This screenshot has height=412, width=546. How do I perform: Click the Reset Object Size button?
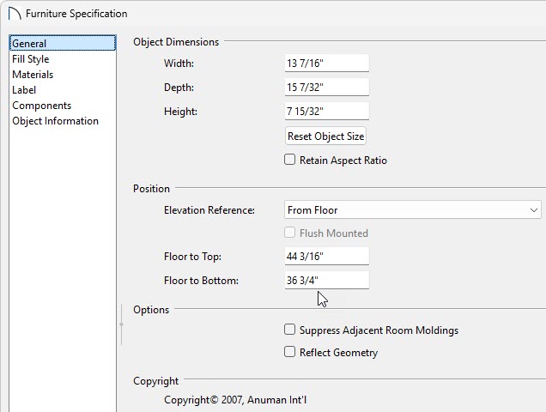[x=325, y=136]
